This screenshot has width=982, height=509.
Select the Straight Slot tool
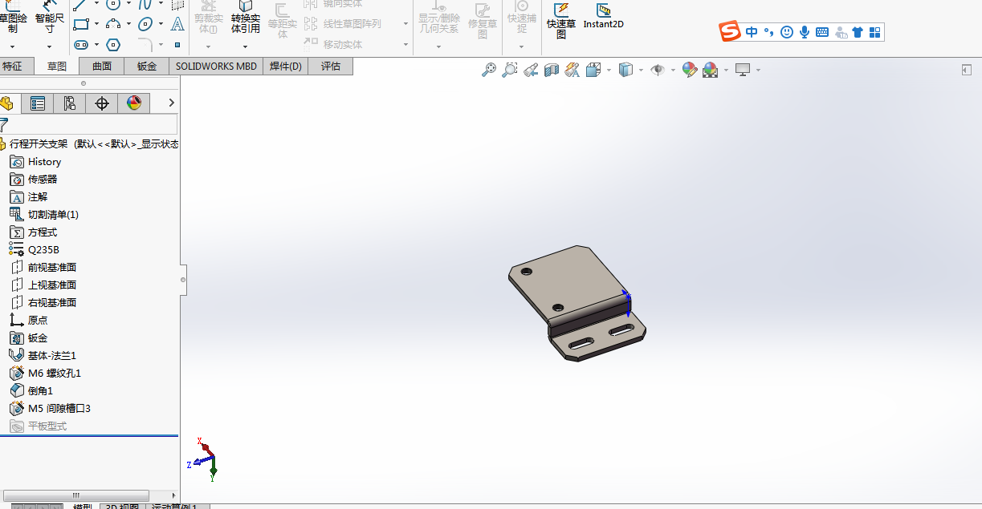pos(80,44)
